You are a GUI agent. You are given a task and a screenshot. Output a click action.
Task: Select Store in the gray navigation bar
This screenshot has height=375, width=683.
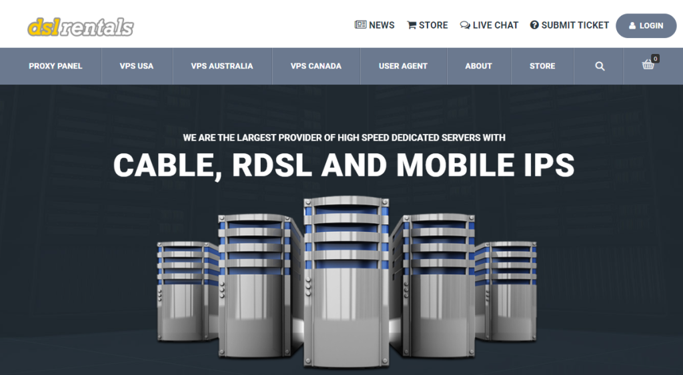pyautogui.click(x=542, y=66)
